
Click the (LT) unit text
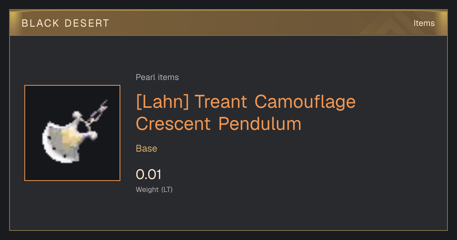(167, 189)
